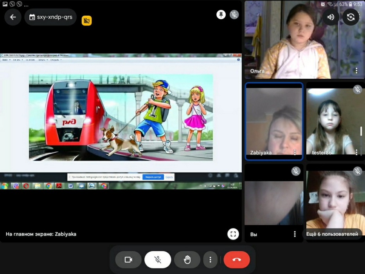Open the first Chrome icon in shared taskbar

click(49, 186)
